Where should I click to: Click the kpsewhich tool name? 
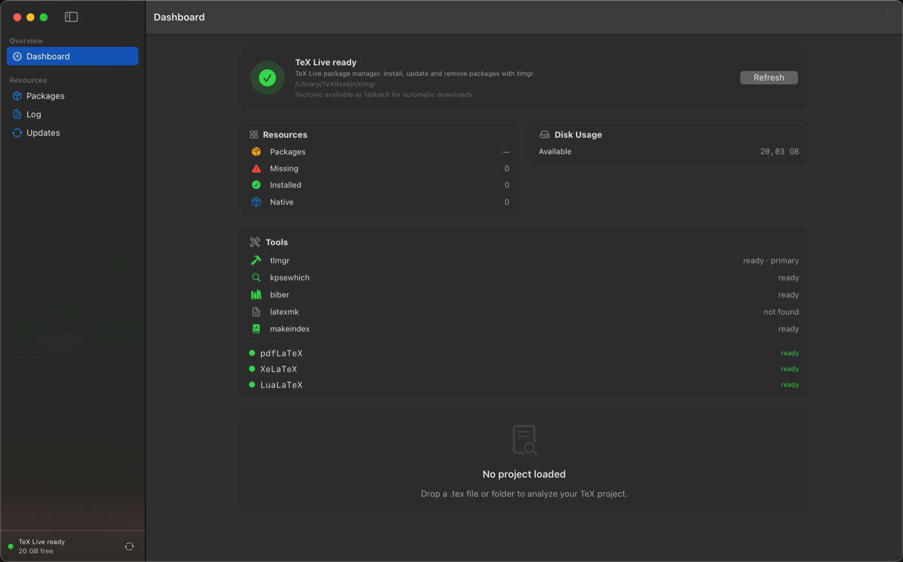point(290,278)
